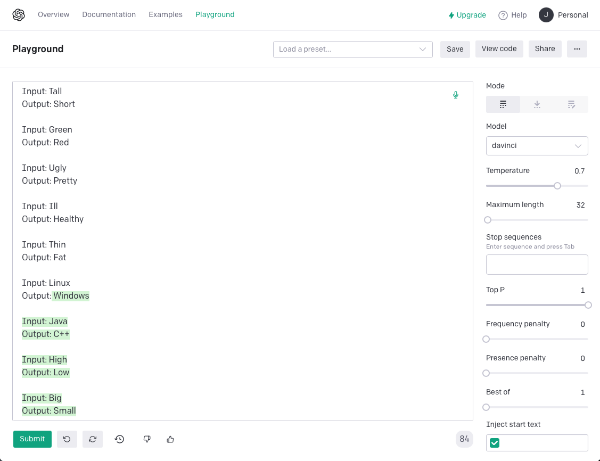Go to the Documentation tab

pos(109,15)
